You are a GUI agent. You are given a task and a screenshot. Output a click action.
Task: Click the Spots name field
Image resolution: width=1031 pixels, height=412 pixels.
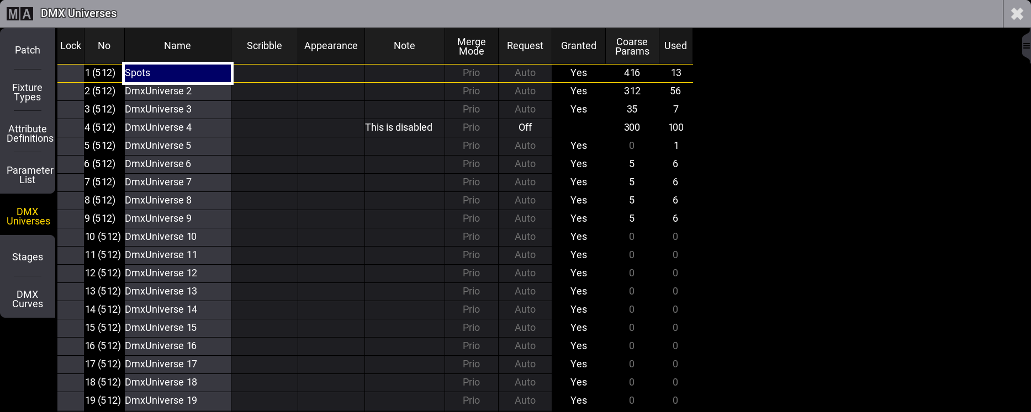[177, 73]
